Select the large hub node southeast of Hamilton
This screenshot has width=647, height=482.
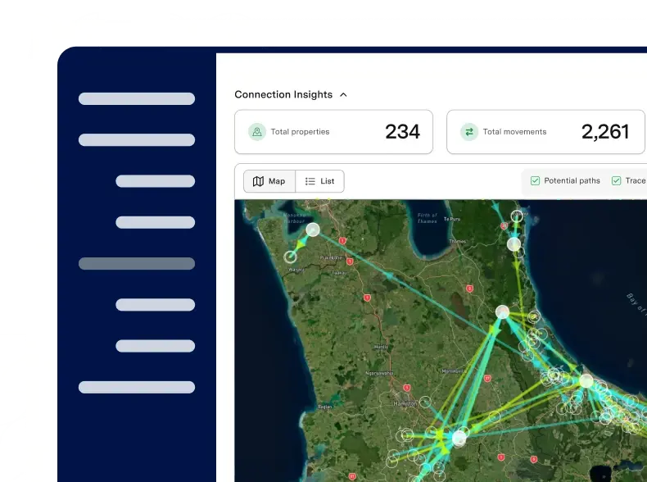point(459,439)
